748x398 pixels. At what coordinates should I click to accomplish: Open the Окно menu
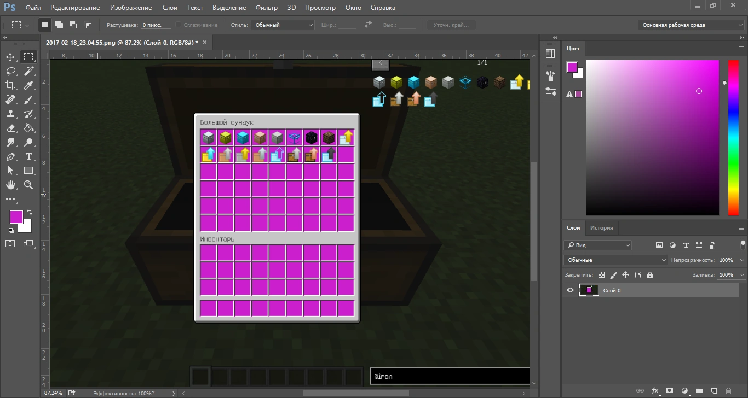tap(354, 8)
